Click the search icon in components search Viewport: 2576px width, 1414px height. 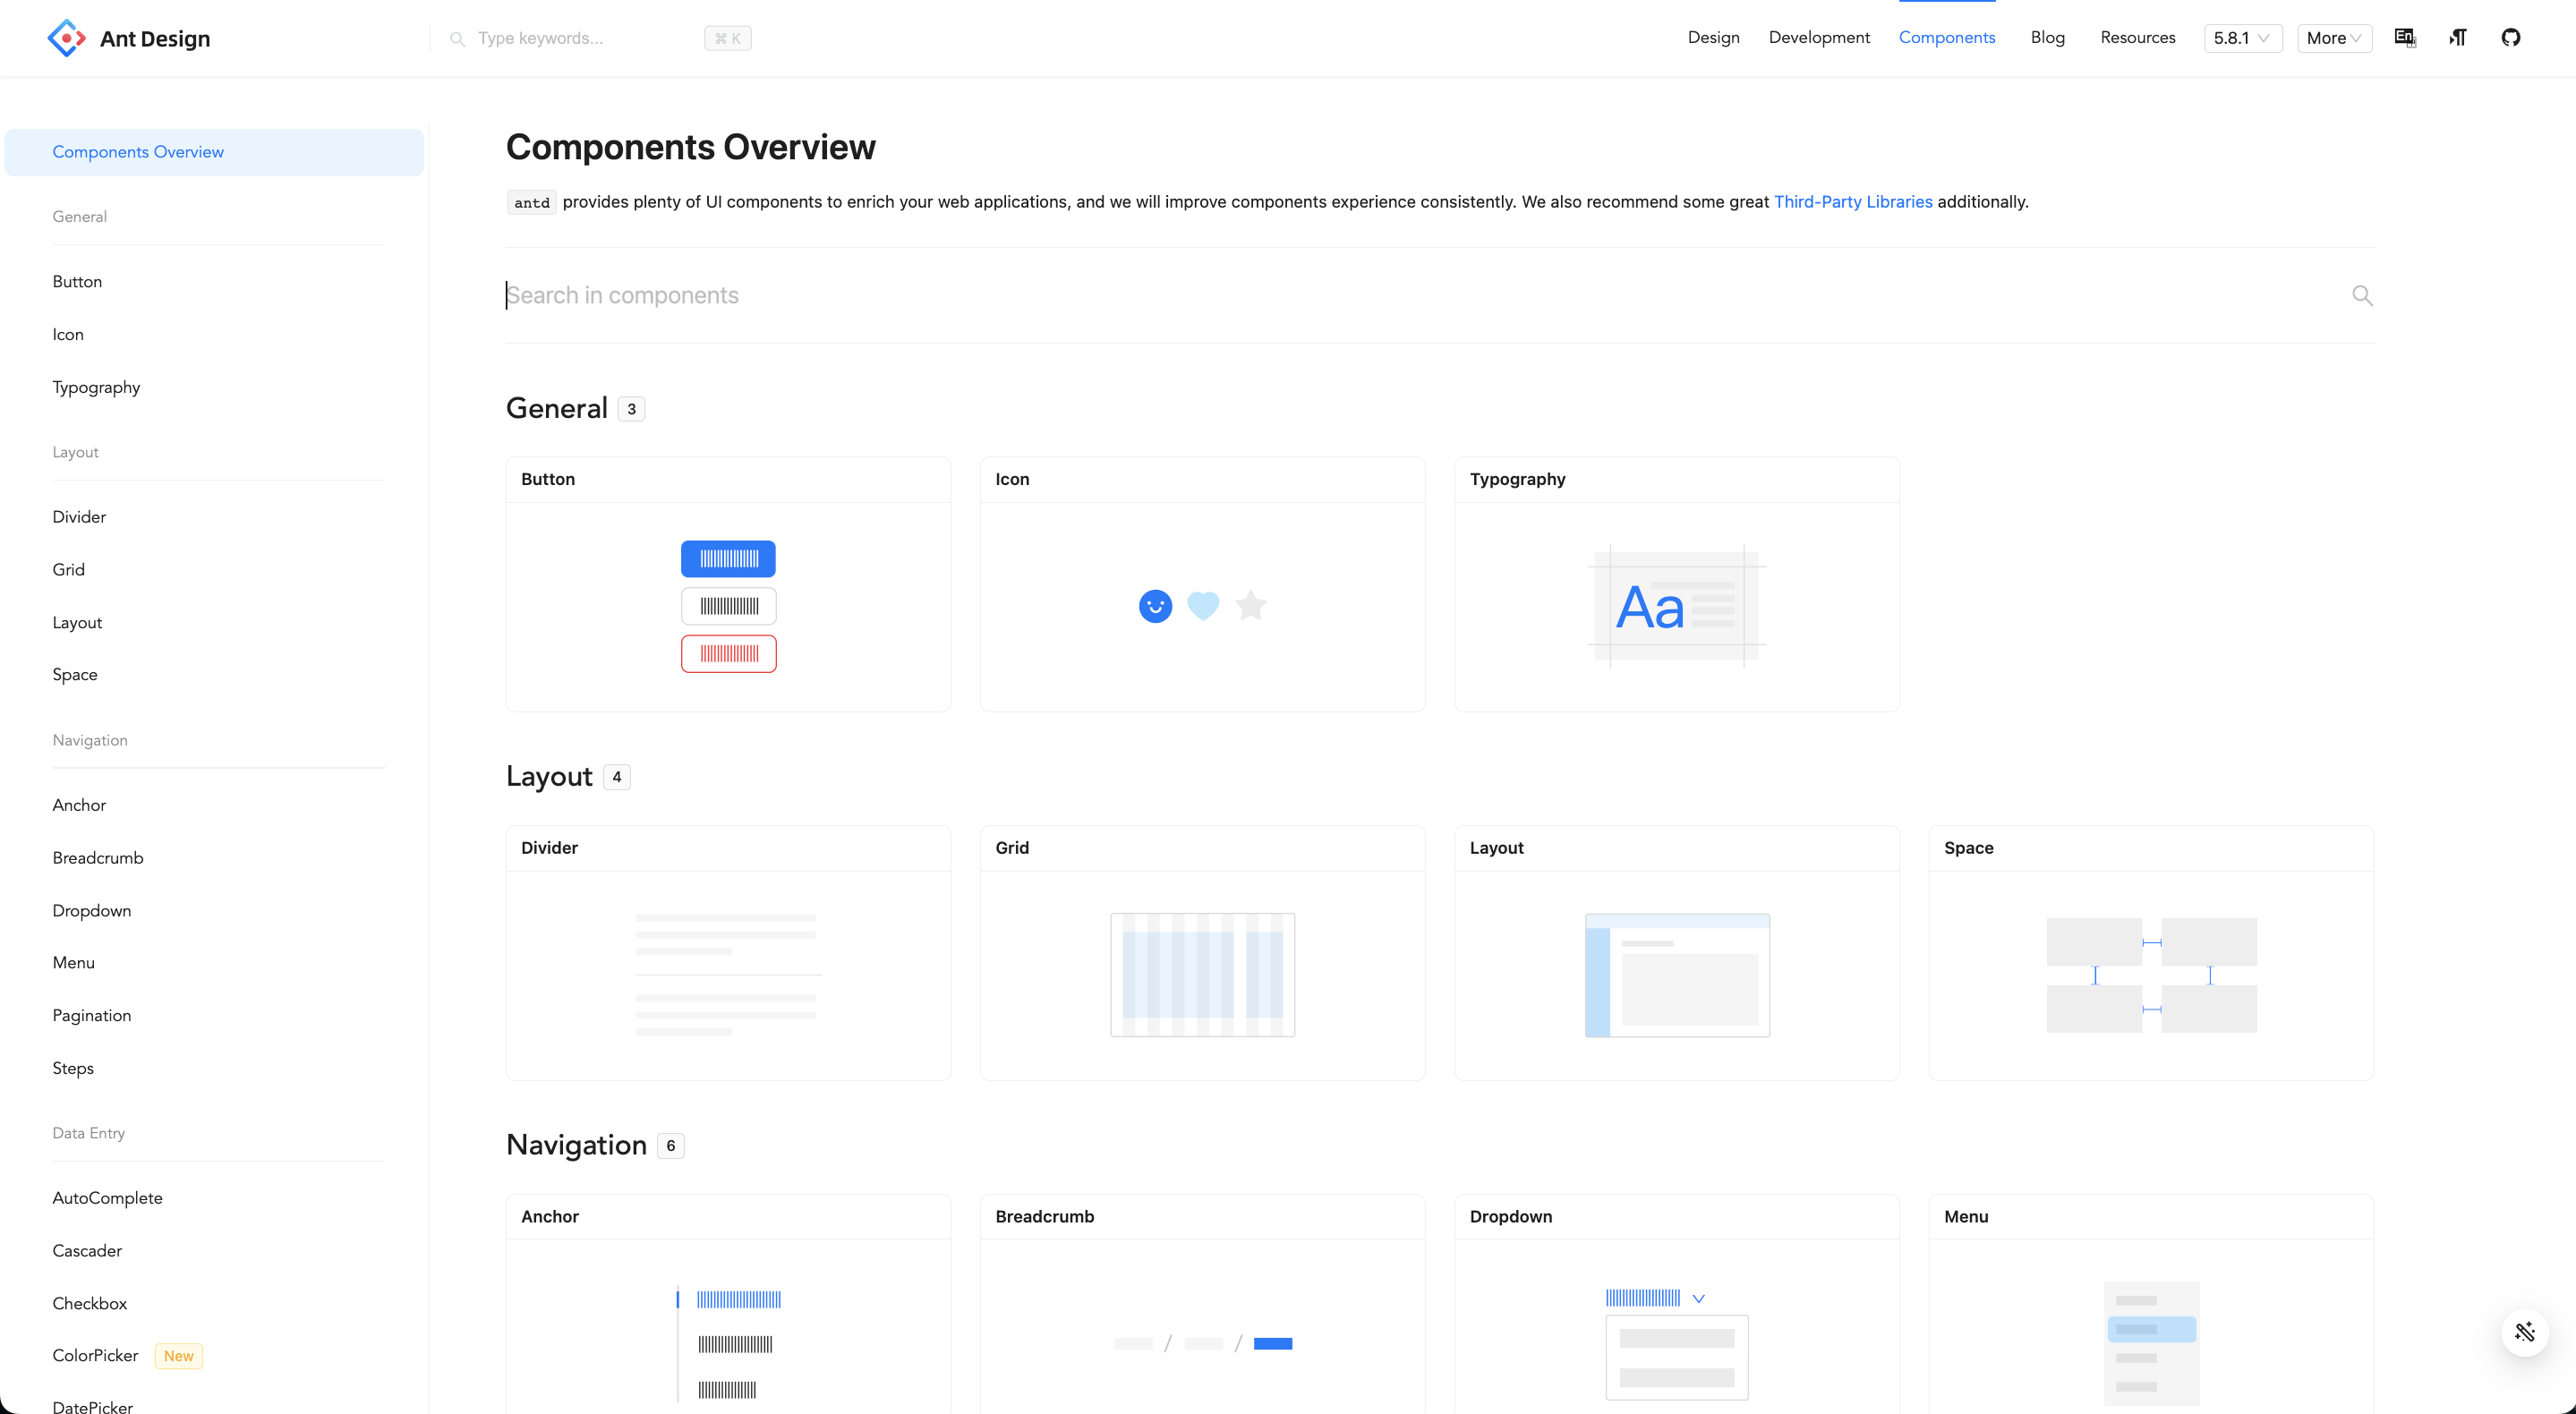pos(2362,295)
